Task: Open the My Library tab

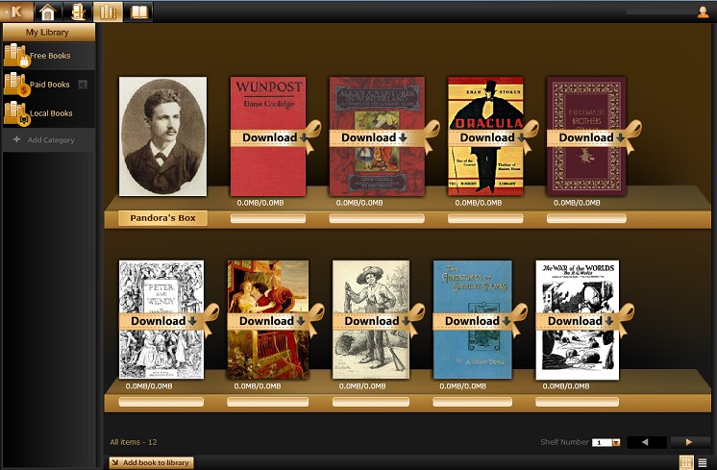Action: pyautogui.click(x=48, y=33)
